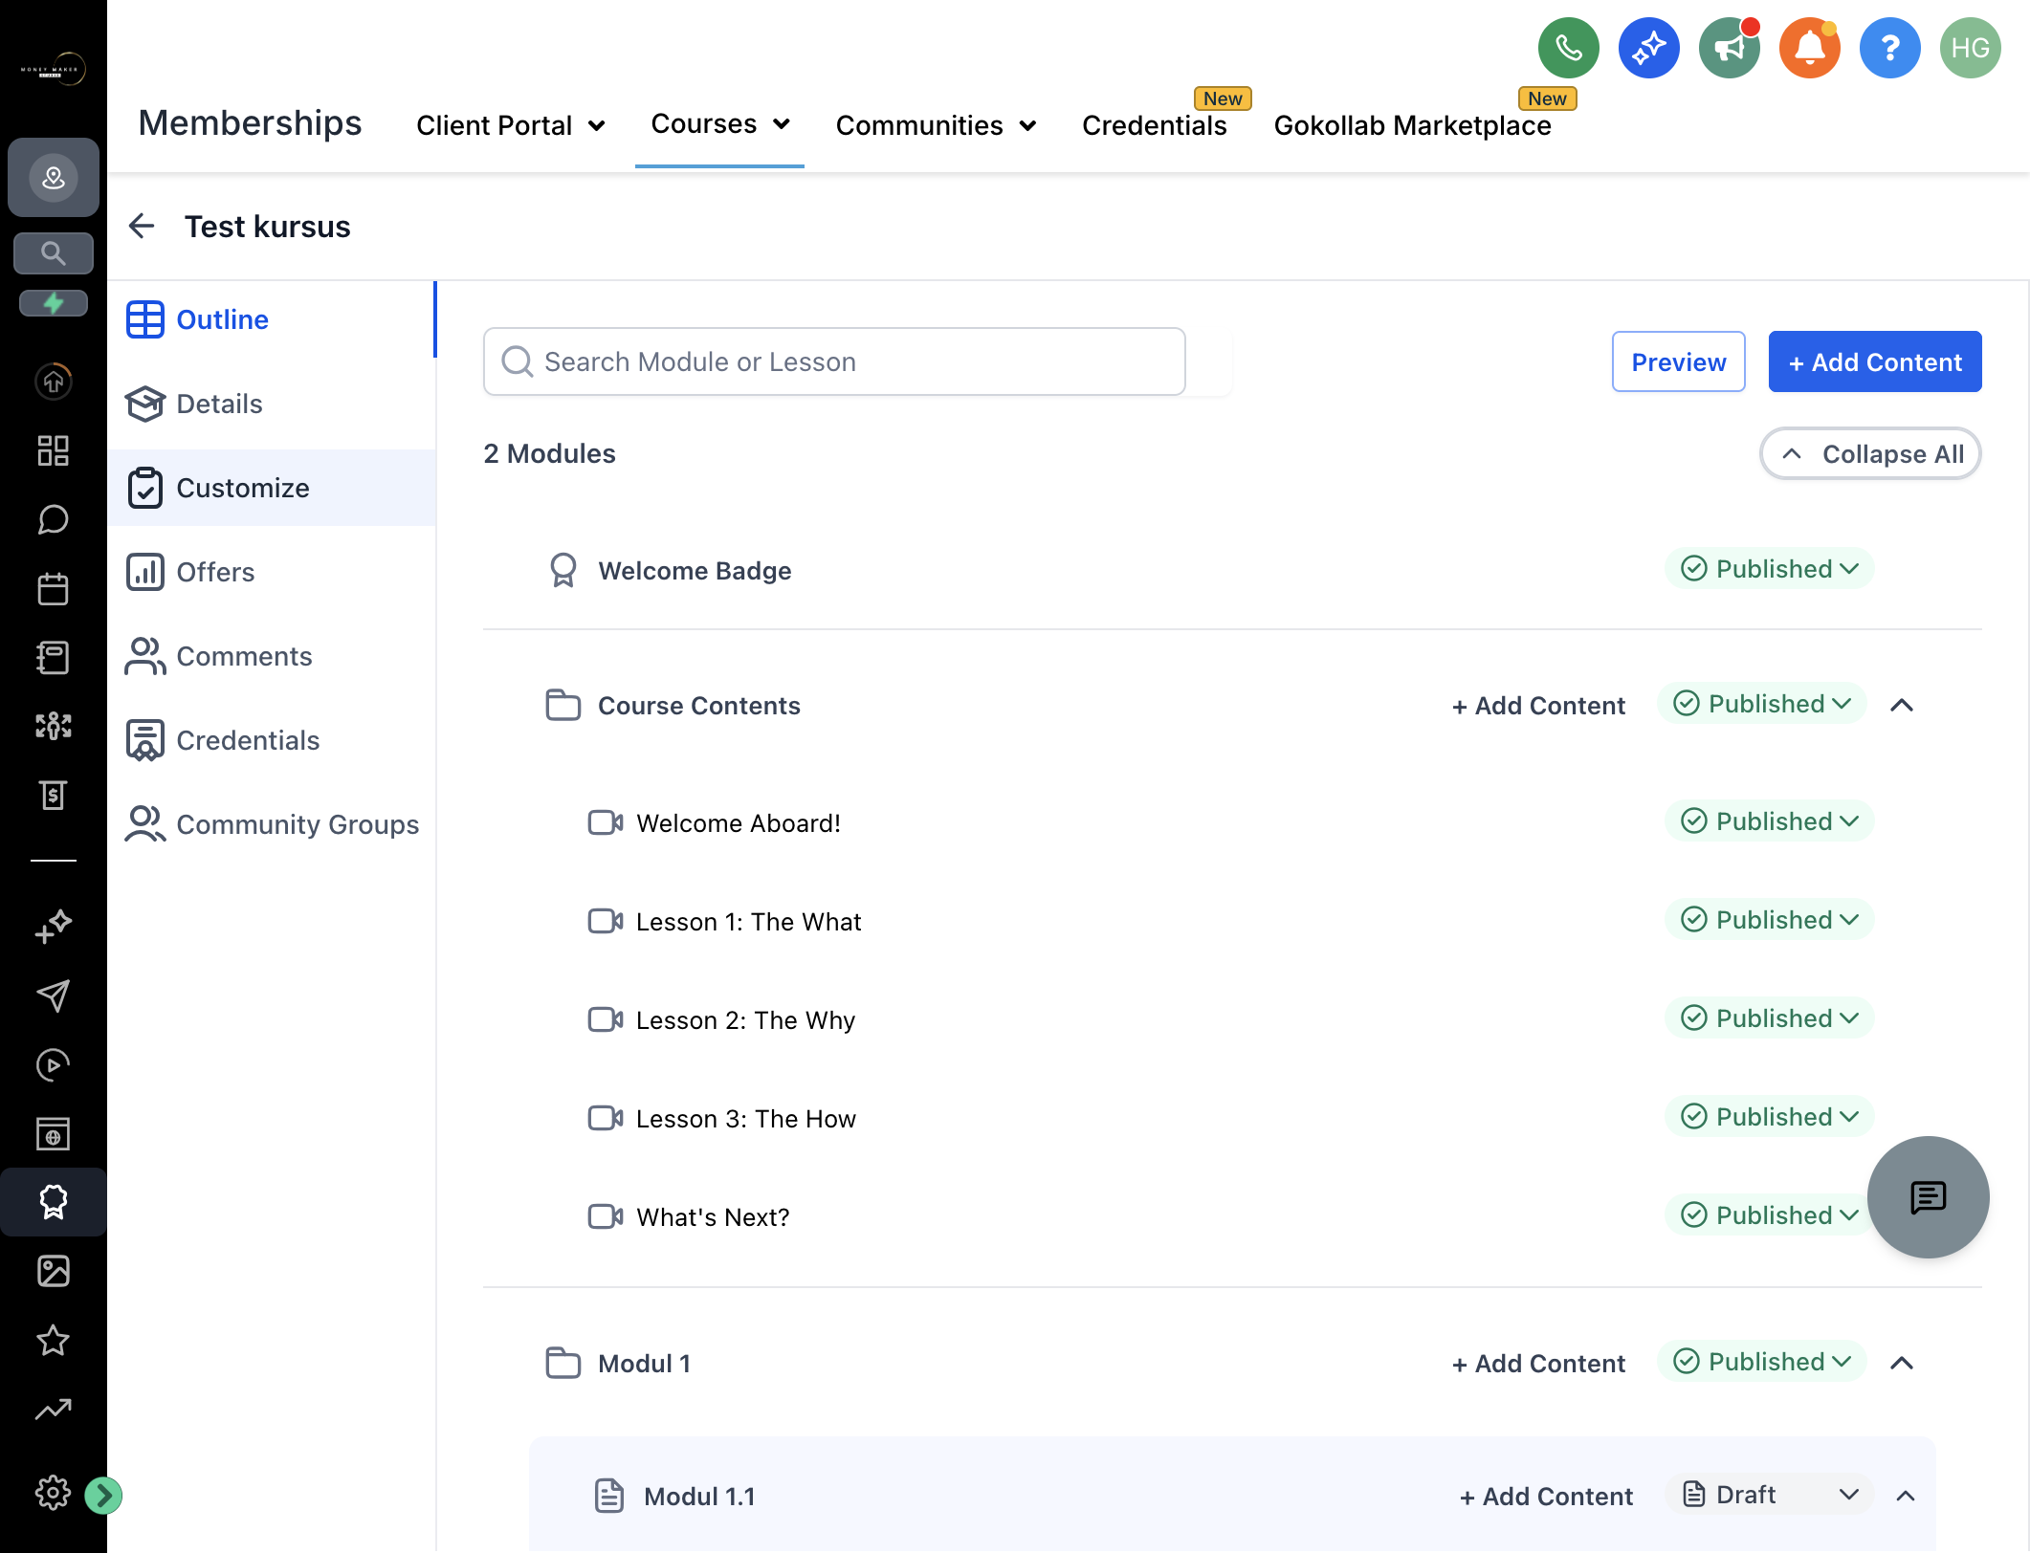Open the Reporting trend line icon
This screenshot has height=1553, width=2030.
(54, 1409)
